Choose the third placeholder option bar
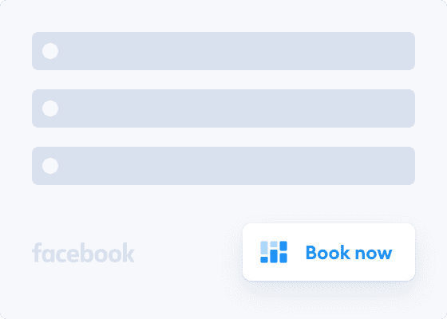This screenshot has width=447, height=319. click(x=223, y=166)
